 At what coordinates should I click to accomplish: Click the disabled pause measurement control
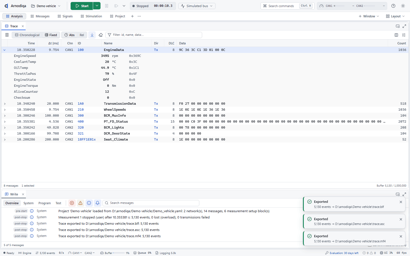point(107,6)
